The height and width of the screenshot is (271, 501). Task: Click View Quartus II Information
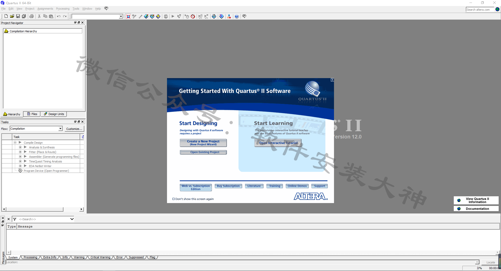(476, 200)
